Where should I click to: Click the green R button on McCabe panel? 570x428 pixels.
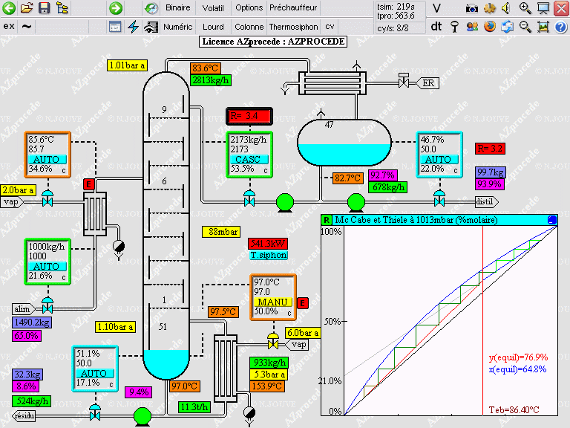327,220
